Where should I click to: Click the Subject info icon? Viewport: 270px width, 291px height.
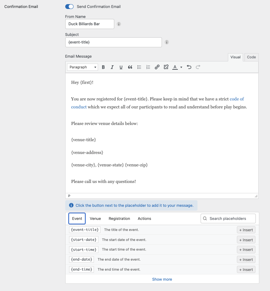coord(167,42)
